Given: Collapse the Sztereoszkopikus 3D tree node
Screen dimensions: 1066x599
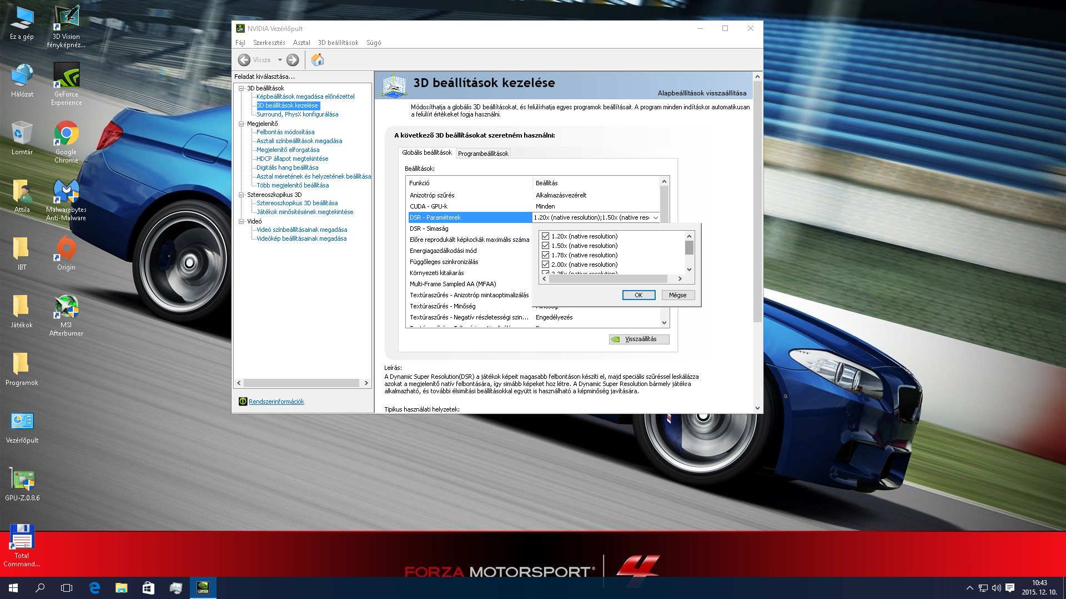Looking at the screenshot, I should coord(242,195).
